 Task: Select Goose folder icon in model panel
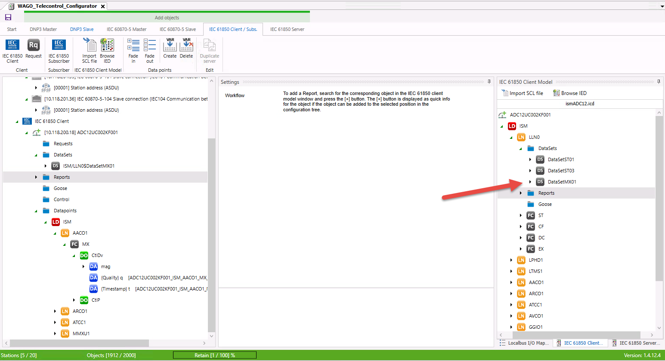pos(531,204)
